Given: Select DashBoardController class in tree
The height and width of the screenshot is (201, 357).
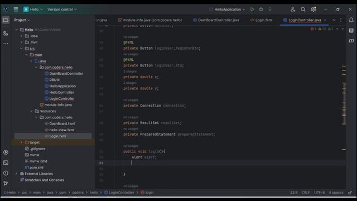Looking at the screenshot, I should click(64, 74).
